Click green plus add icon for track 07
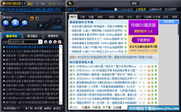 (x=152, y=91)
